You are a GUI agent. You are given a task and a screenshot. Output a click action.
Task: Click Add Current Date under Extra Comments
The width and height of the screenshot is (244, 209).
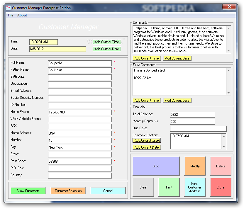click(x=177, y=101)
